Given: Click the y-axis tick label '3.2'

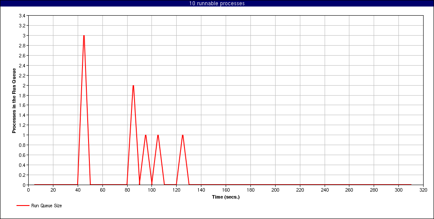Looking at the screenshot, I should (x=22, y=26).
